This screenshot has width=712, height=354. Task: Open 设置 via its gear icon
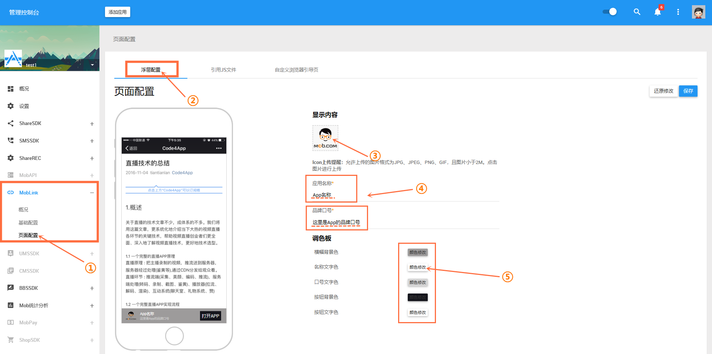[x=10, y=106]
